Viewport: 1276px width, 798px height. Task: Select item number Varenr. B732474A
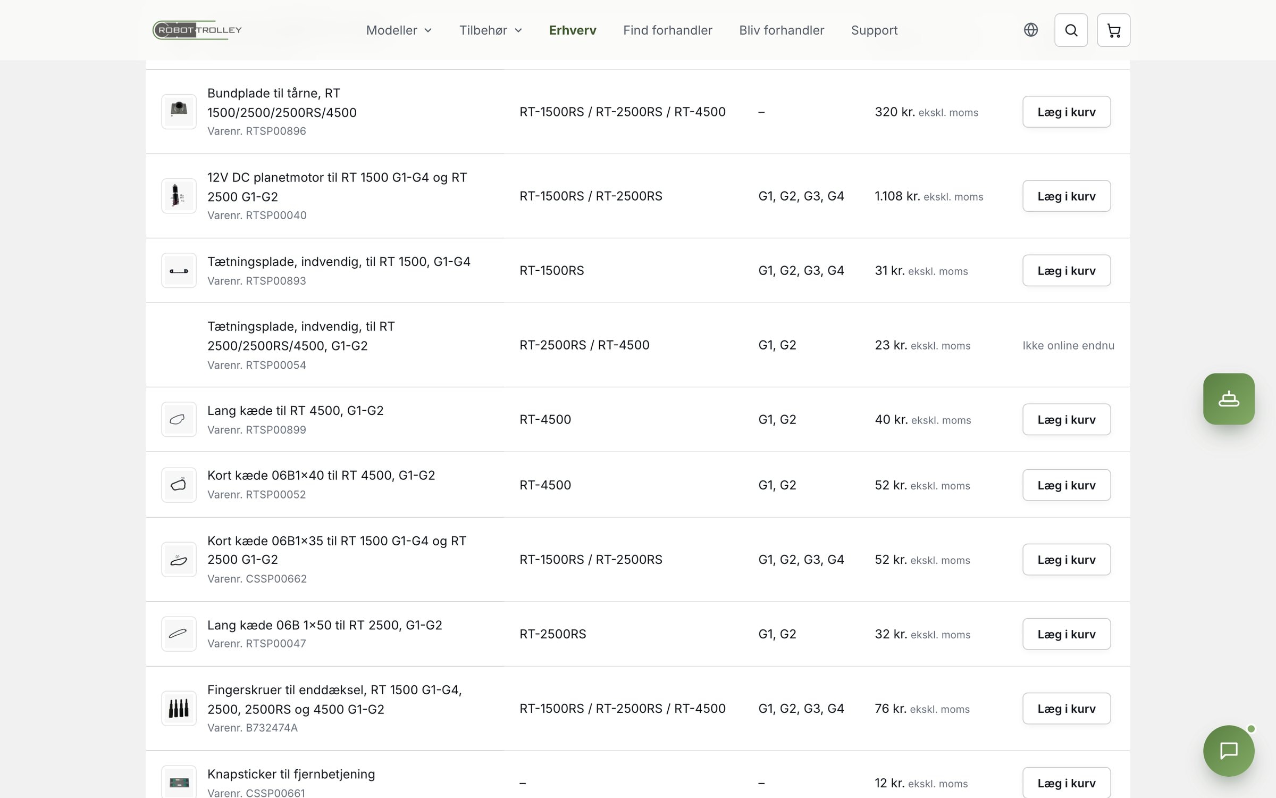pos(253,727)
